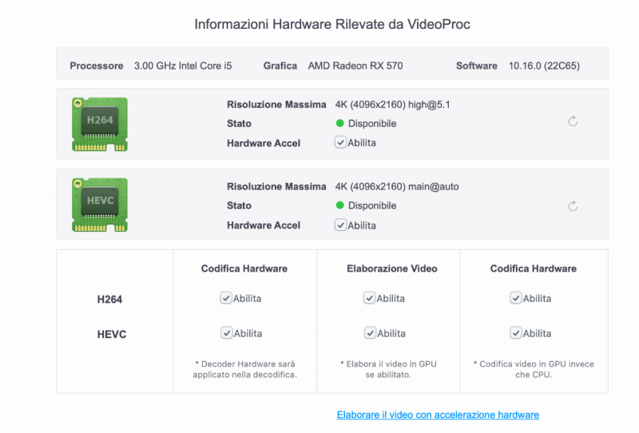Toggle HEVC Abilita in first Codifica Hardware column
639x433 pixels.
(227, 333)
